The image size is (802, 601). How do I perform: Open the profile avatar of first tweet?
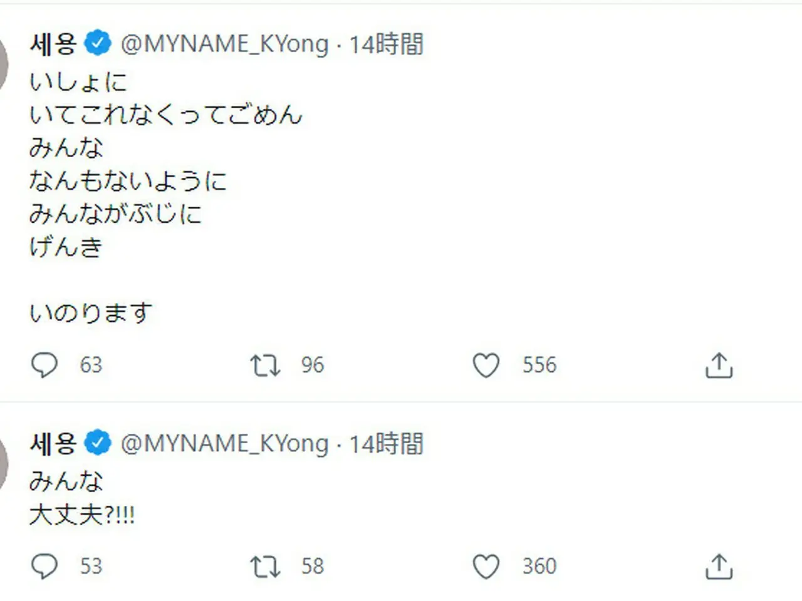coord(3,63)
